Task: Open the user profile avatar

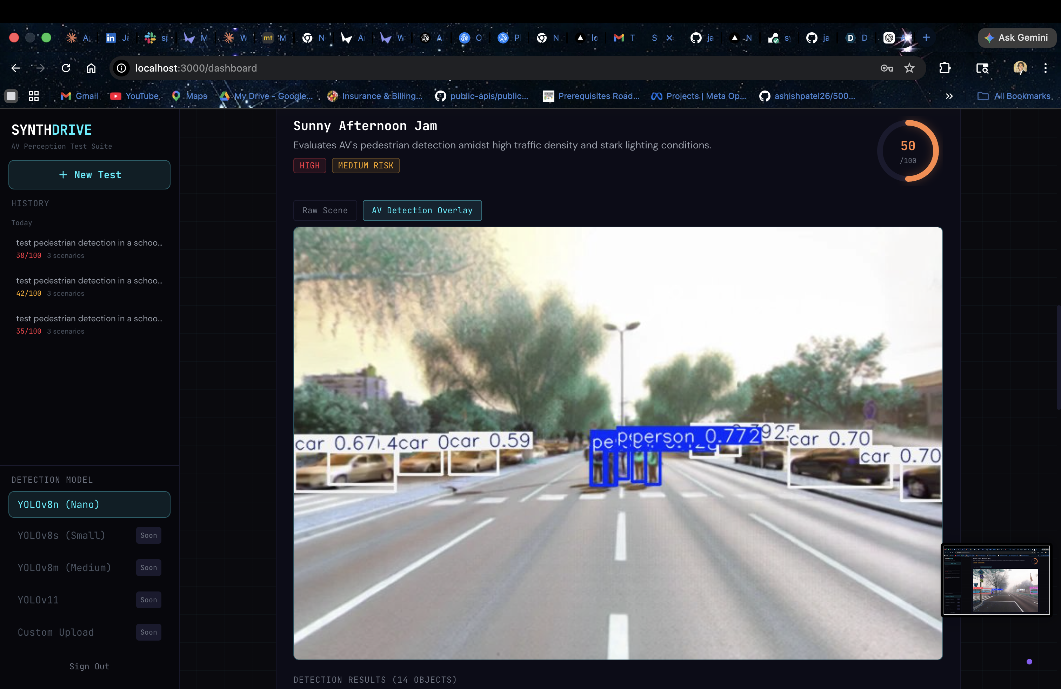Action: click(x=1020, y=68)
